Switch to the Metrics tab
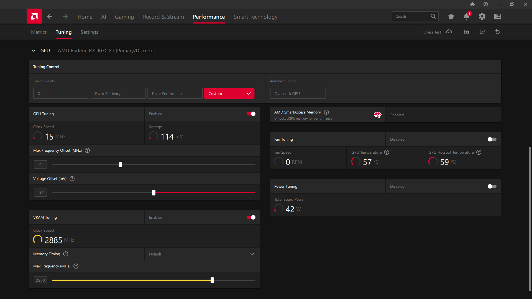Image resolution: width=532 pixels, height=299 pixels. 39,32
